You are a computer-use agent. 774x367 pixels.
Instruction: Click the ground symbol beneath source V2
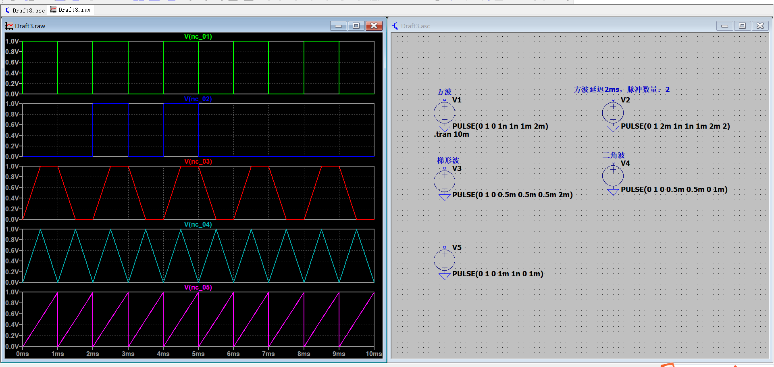(x=613, y=129)
